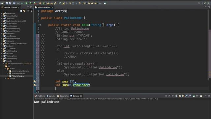Viewport: 211px width, 119px height.
Task: Click the Run Last Tool external tools icon
Action: point(35,3)
